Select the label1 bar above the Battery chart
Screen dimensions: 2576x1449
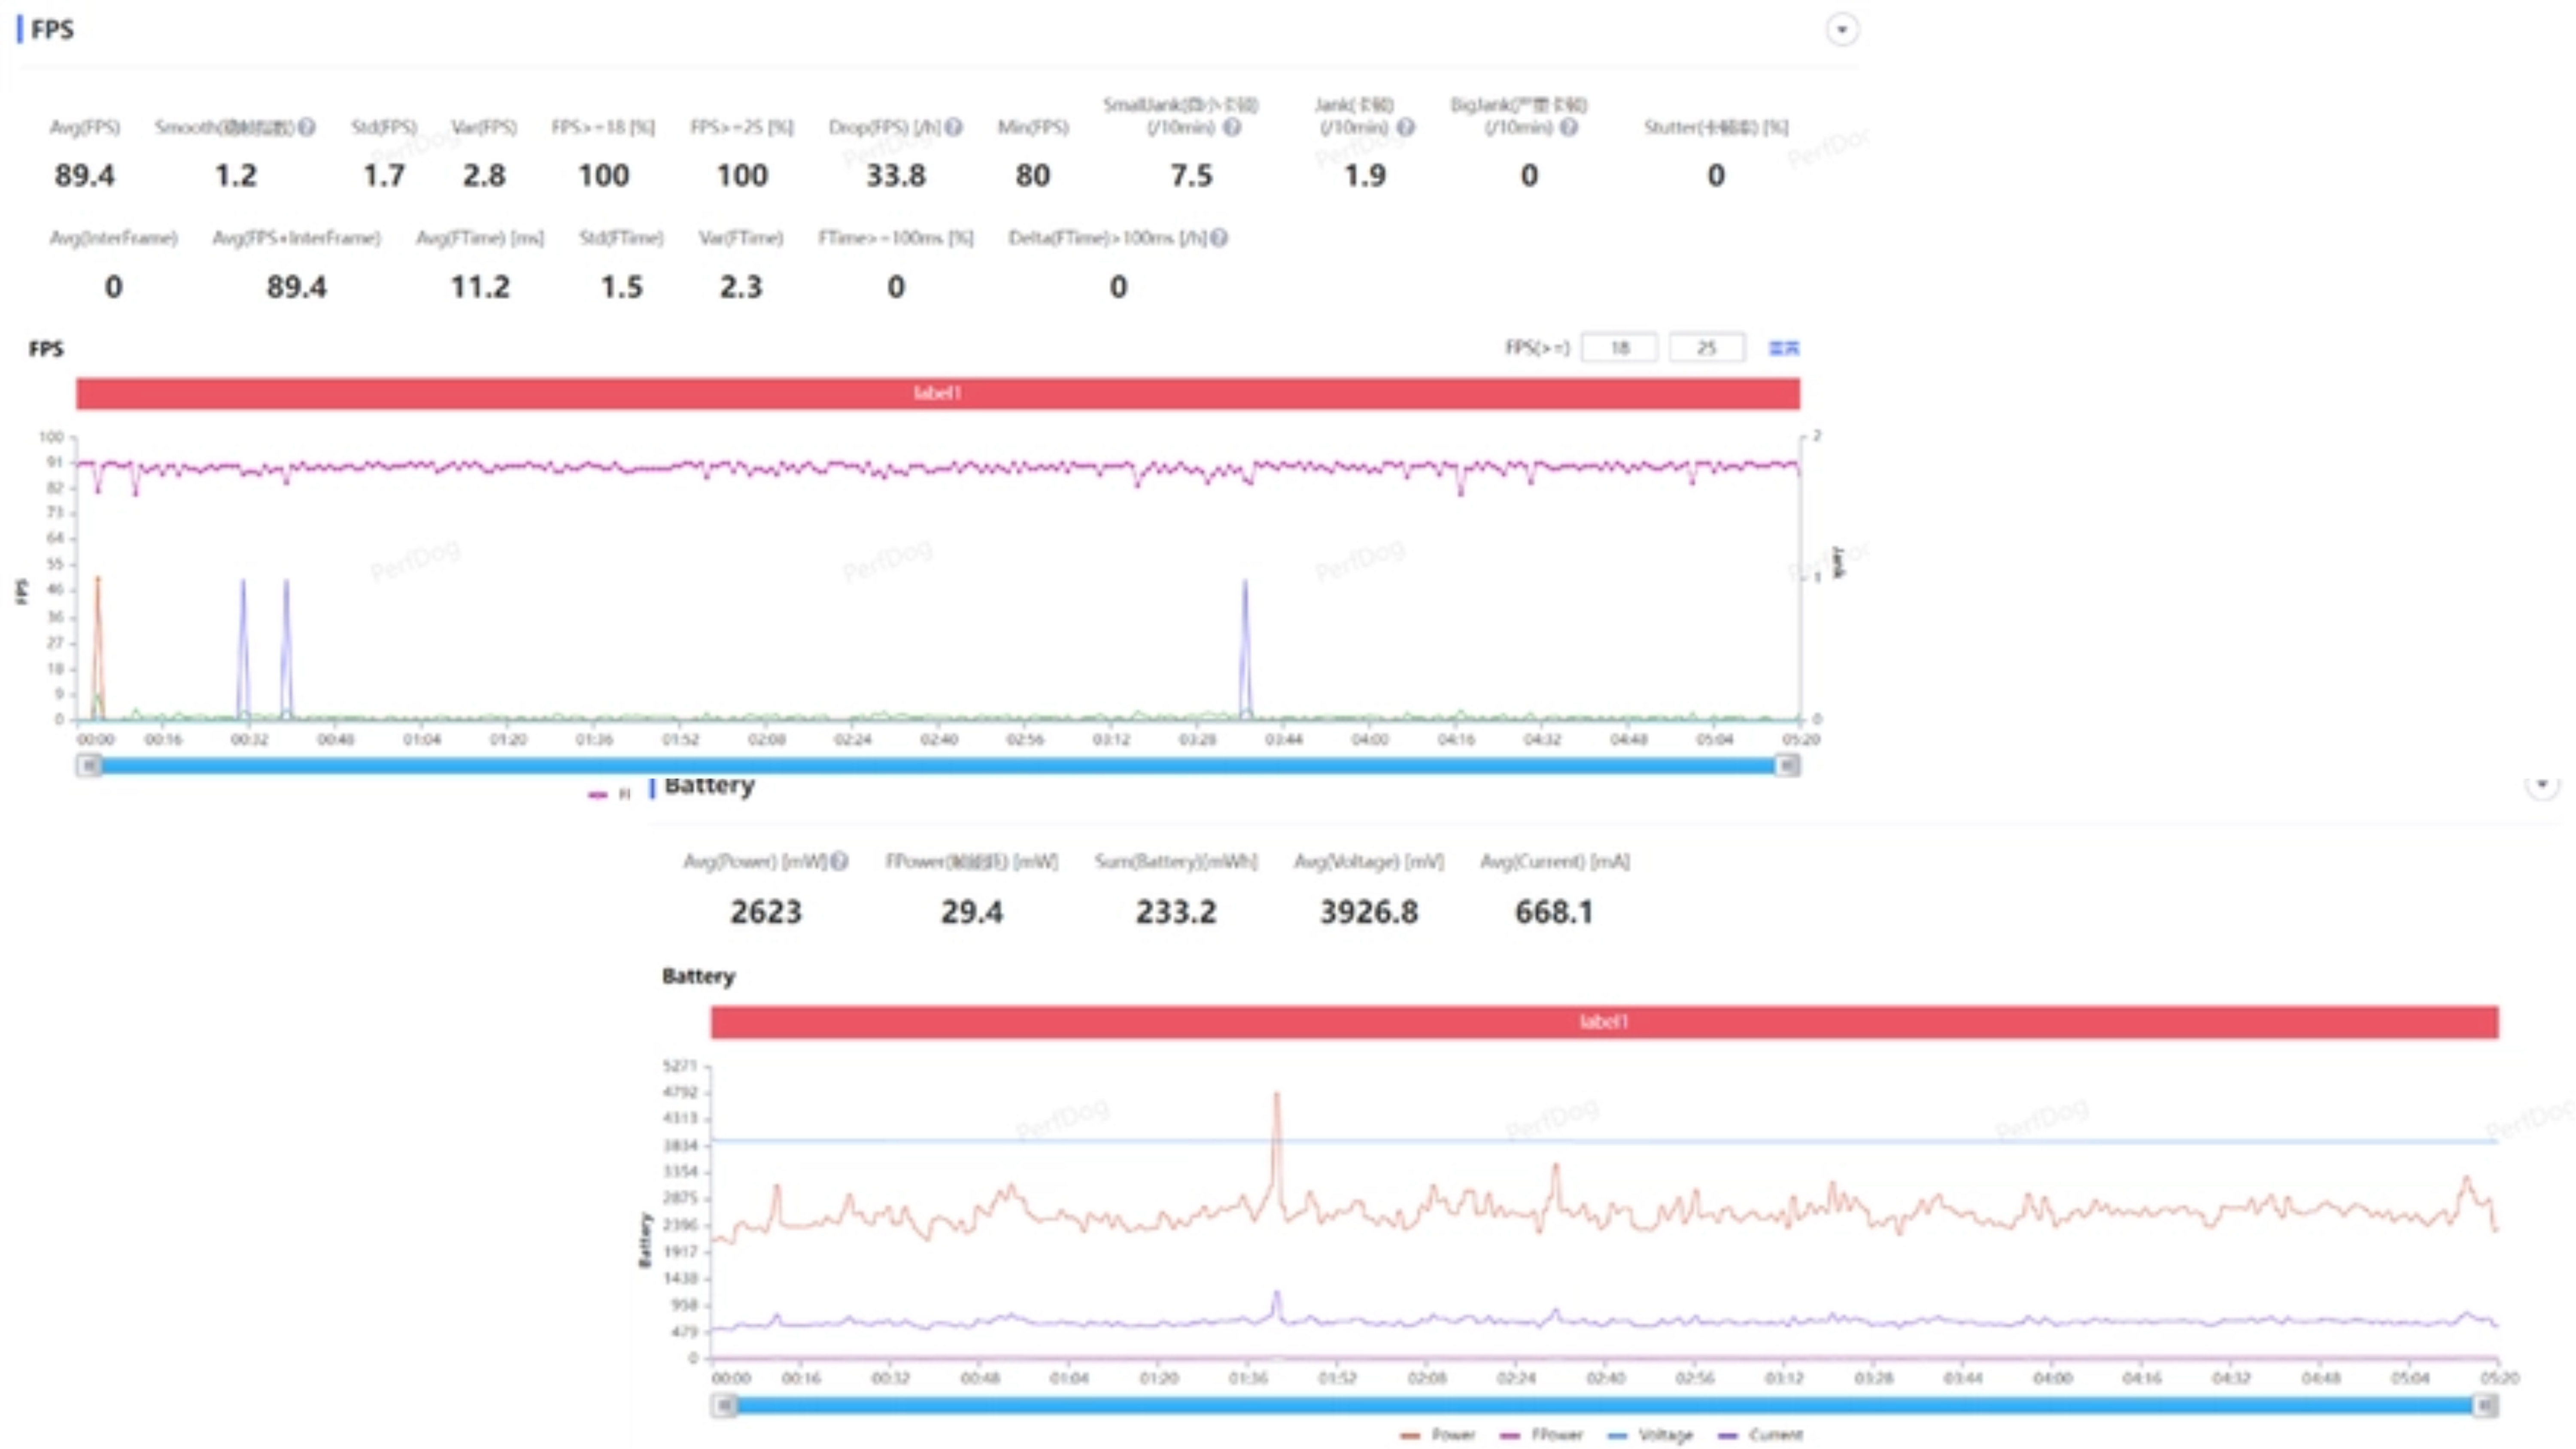1604,1022
